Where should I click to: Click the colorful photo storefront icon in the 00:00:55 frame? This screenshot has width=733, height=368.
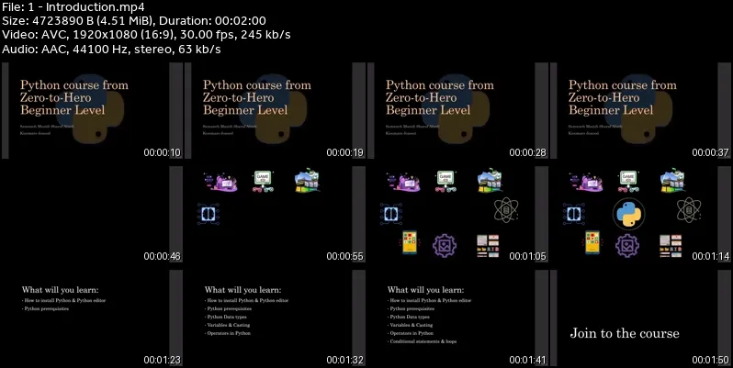[307, 180]
